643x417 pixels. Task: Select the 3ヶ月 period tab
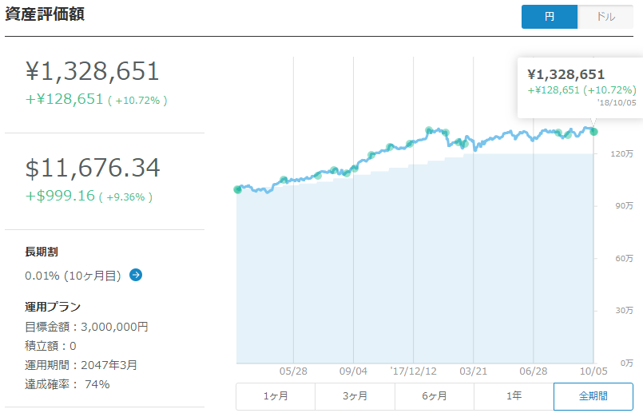[x=355, y=396]
